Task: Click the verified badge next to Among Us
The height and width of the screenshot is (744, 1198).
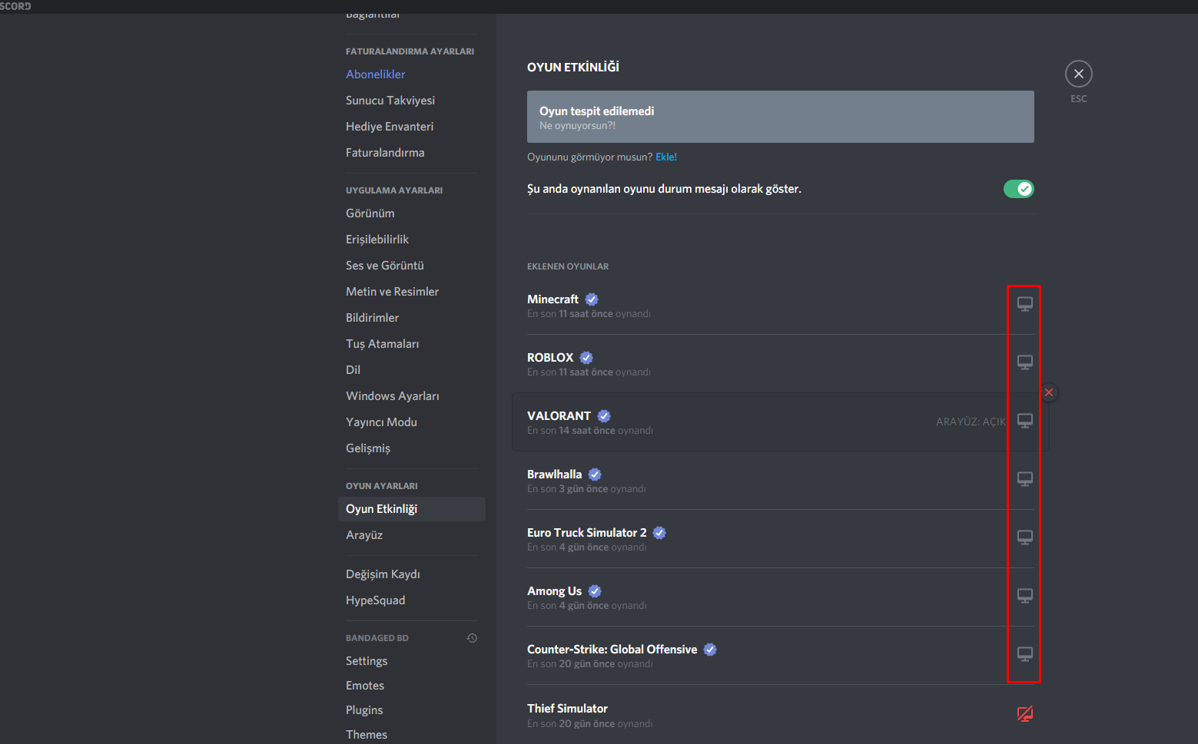Action: click(x=595, y=591)
